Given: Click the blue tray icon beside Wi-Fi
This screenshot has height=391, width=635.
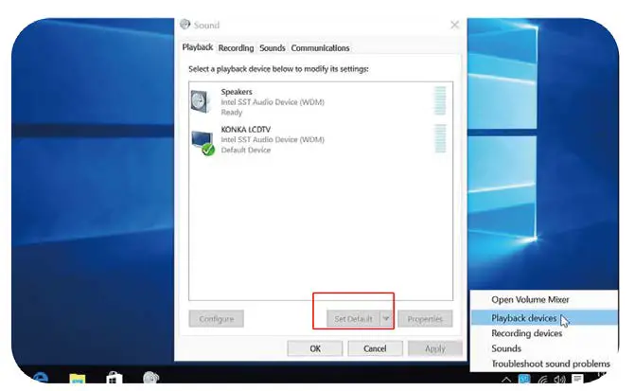Looking at the screenshot, I should (x=524, y=379).
